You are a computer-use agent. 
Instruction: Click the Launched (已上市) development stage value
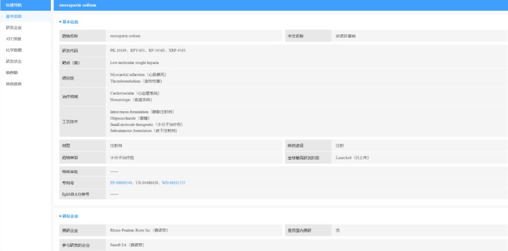(x=352, y=158)
